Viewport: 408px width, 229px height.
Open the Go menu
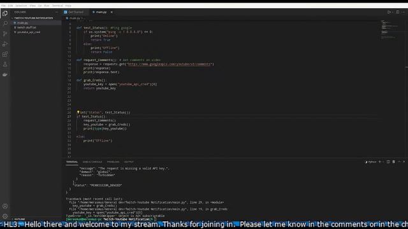pos(40,6)
